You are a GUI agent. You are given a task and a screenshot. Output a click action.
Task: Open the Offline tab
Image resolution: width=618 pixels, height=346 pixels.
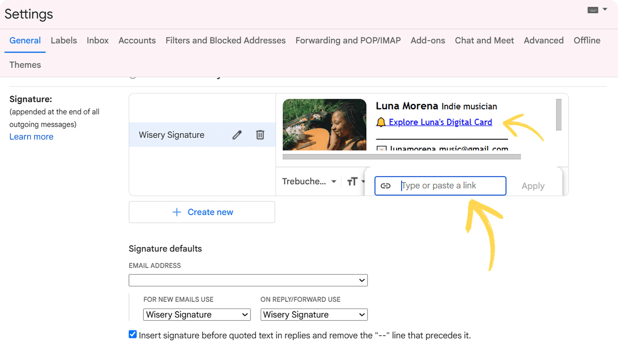coord(587,40)
